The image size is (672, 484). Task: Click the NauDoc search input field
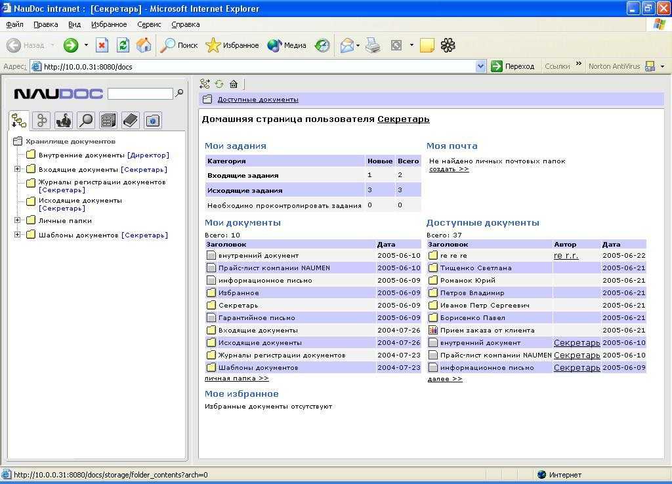tap(140, 94)
